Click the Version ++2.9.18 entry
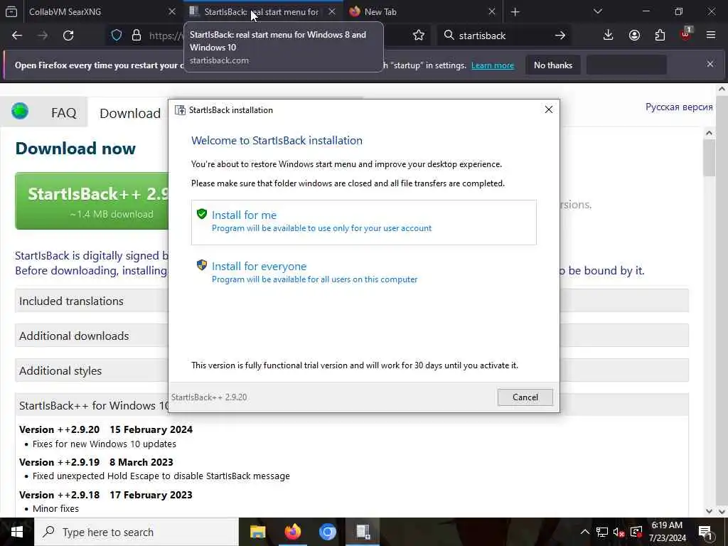Image resolution: width=728 pixels, height=546 pixels. [106, 495]
